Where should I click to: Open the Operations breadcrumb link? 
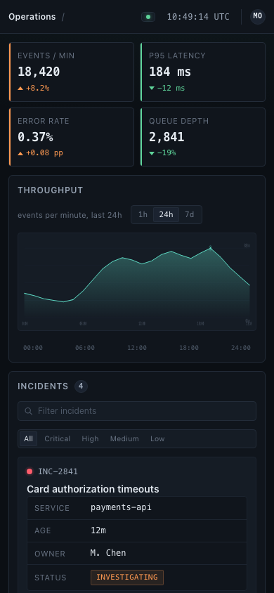tap(32, 17)
